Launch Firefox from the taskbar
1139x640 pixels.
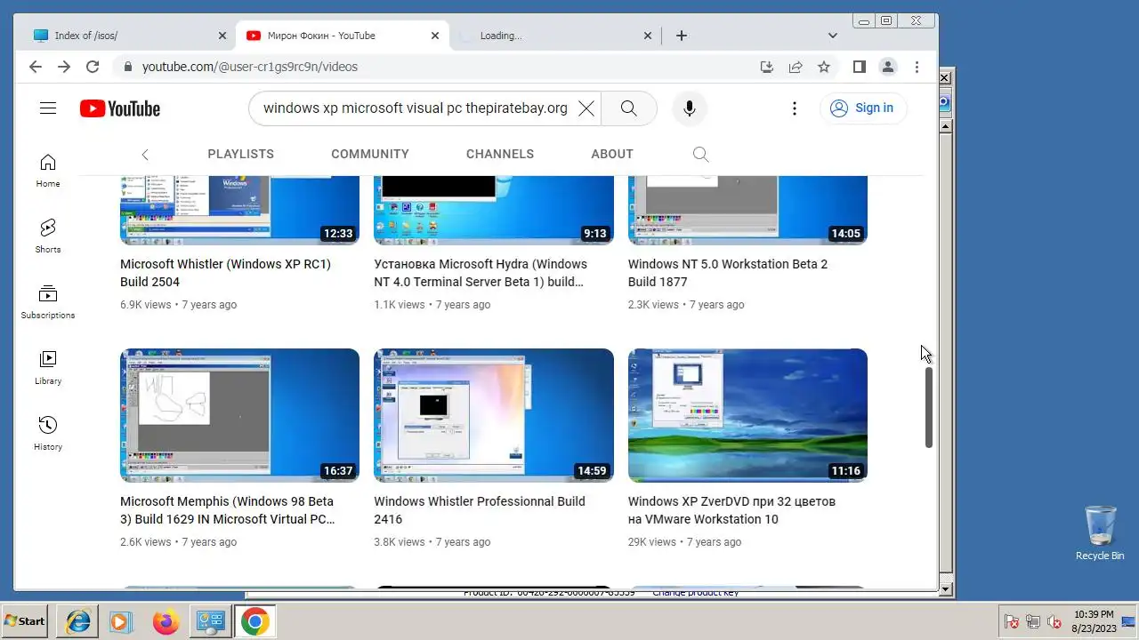166,621
